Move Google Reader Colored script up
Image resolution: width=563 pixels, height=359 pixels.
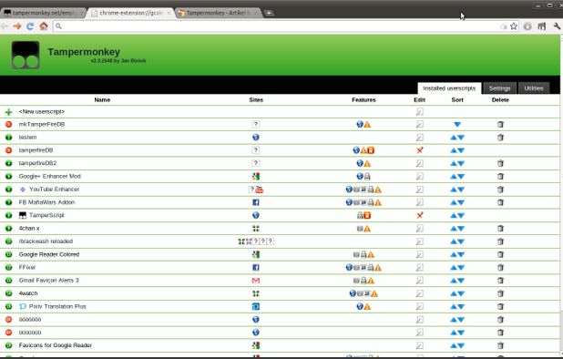tap(454, 254)
